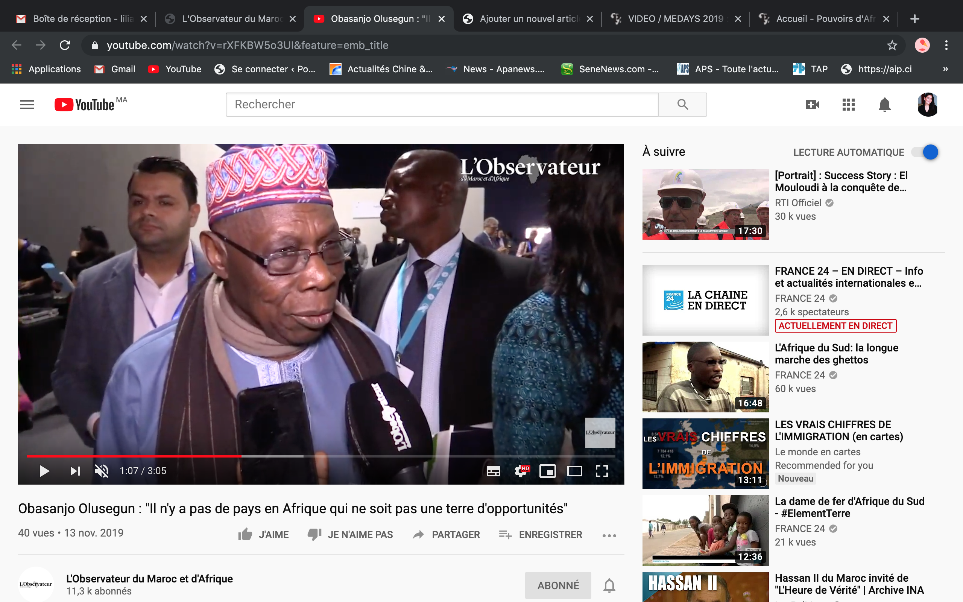Dislike the video with JE N'AIME PAS
The width and height of the screenshot is (963, 602).
click(350, 534)
